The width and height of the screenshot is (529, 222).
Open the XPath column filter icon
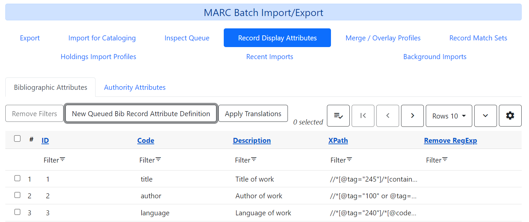pyautogui.click(x=349, y=160)
